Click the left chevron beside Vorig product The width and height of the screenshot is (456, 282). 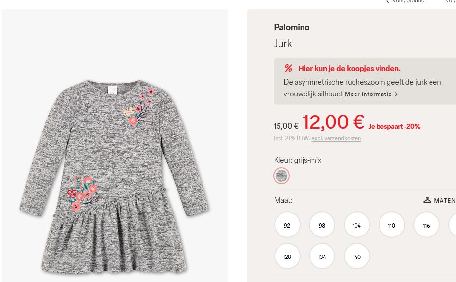click(x=388, y=2)
